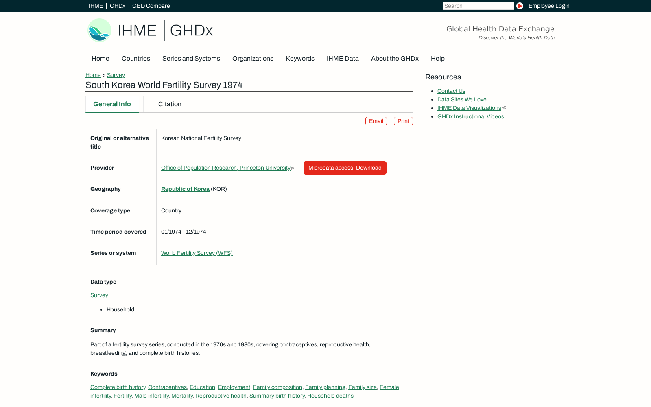Open the GHDx top bar link
The height and width of the screenshot is (407, 651).
118,6
